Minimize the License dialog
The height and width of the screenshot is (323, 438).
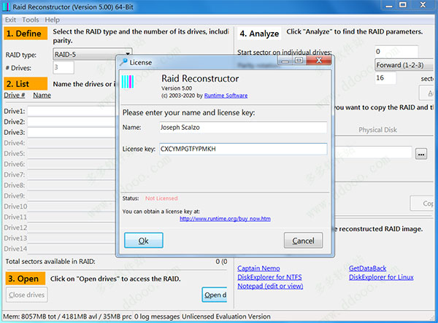285,61
